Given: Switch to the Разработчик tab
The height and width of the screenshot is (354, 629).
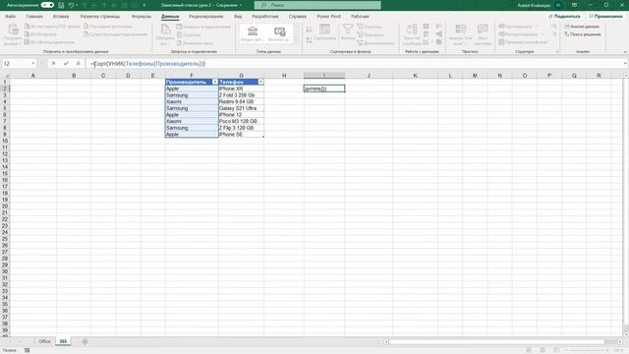Looking at the screenshot, I should (265, 17).
